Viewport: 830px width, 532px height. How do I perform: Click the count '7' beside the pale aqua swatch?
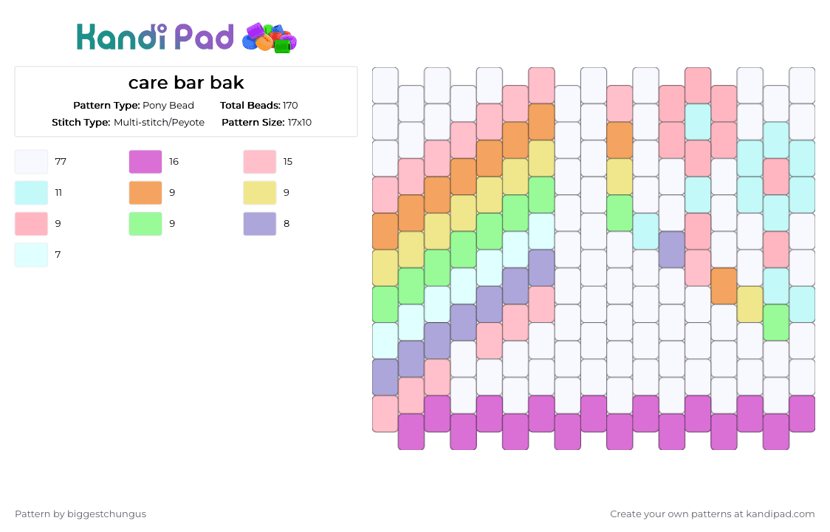[58, 255]
